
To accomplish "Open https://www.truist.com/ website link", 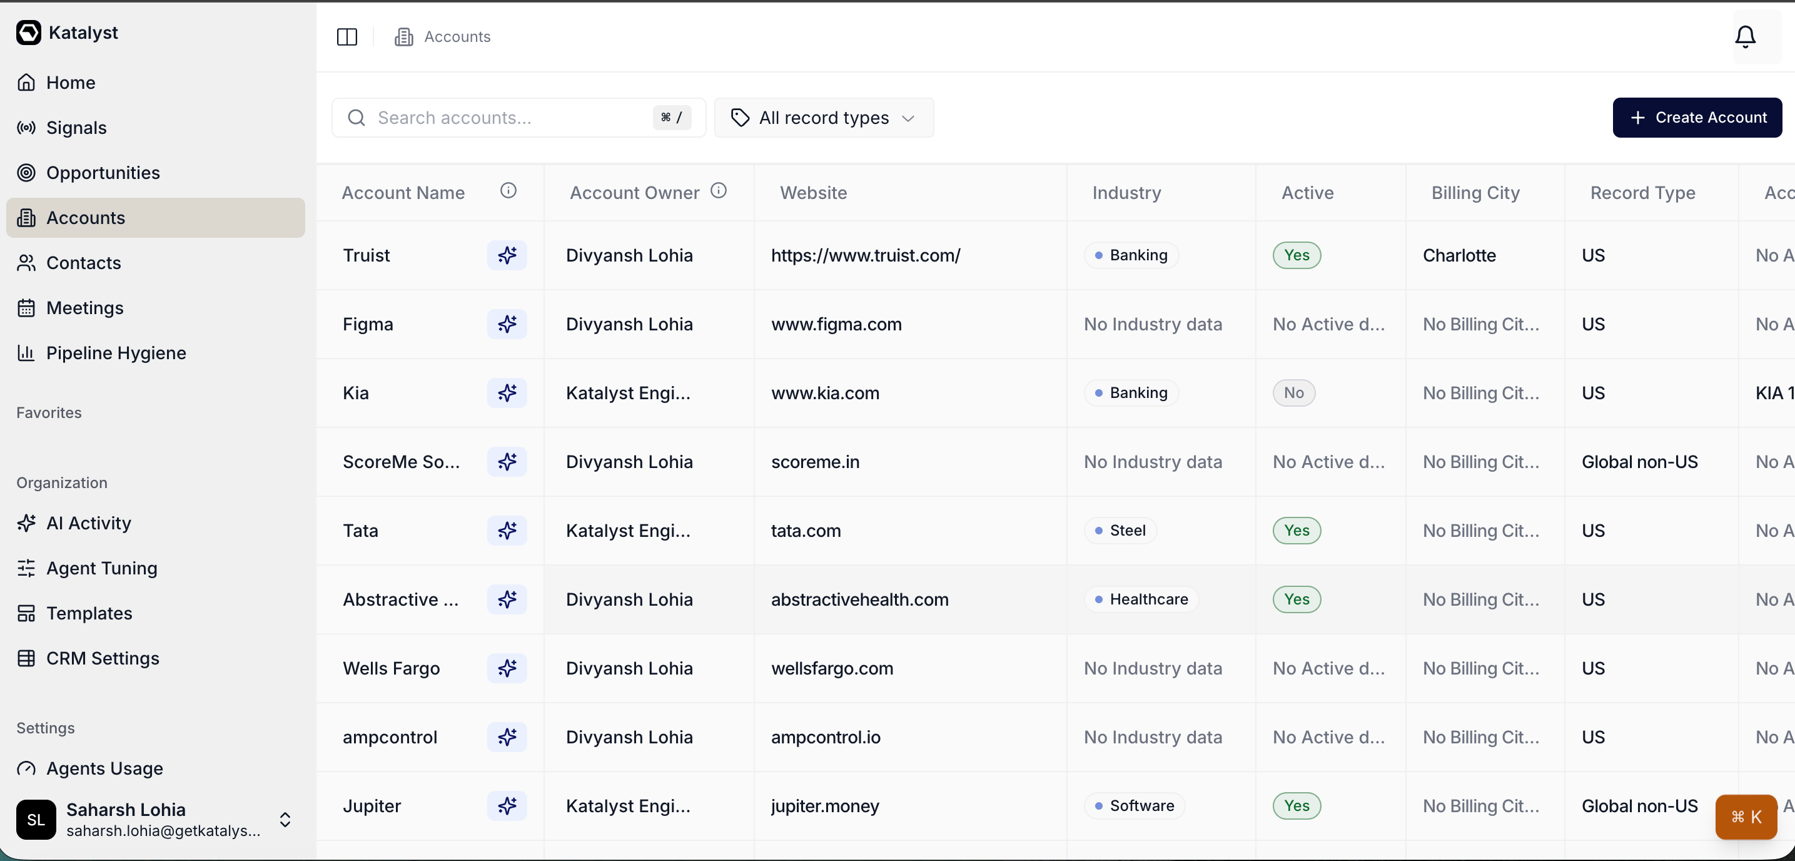I will tap(866, 255).
